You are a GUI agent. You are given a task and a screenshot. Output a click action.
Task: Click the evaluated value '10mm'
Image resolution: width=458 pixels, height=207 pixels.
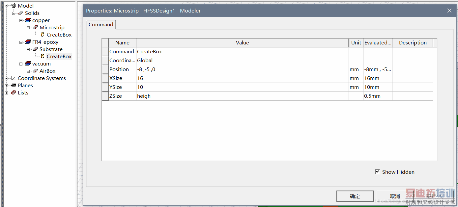tap(378, 87)
